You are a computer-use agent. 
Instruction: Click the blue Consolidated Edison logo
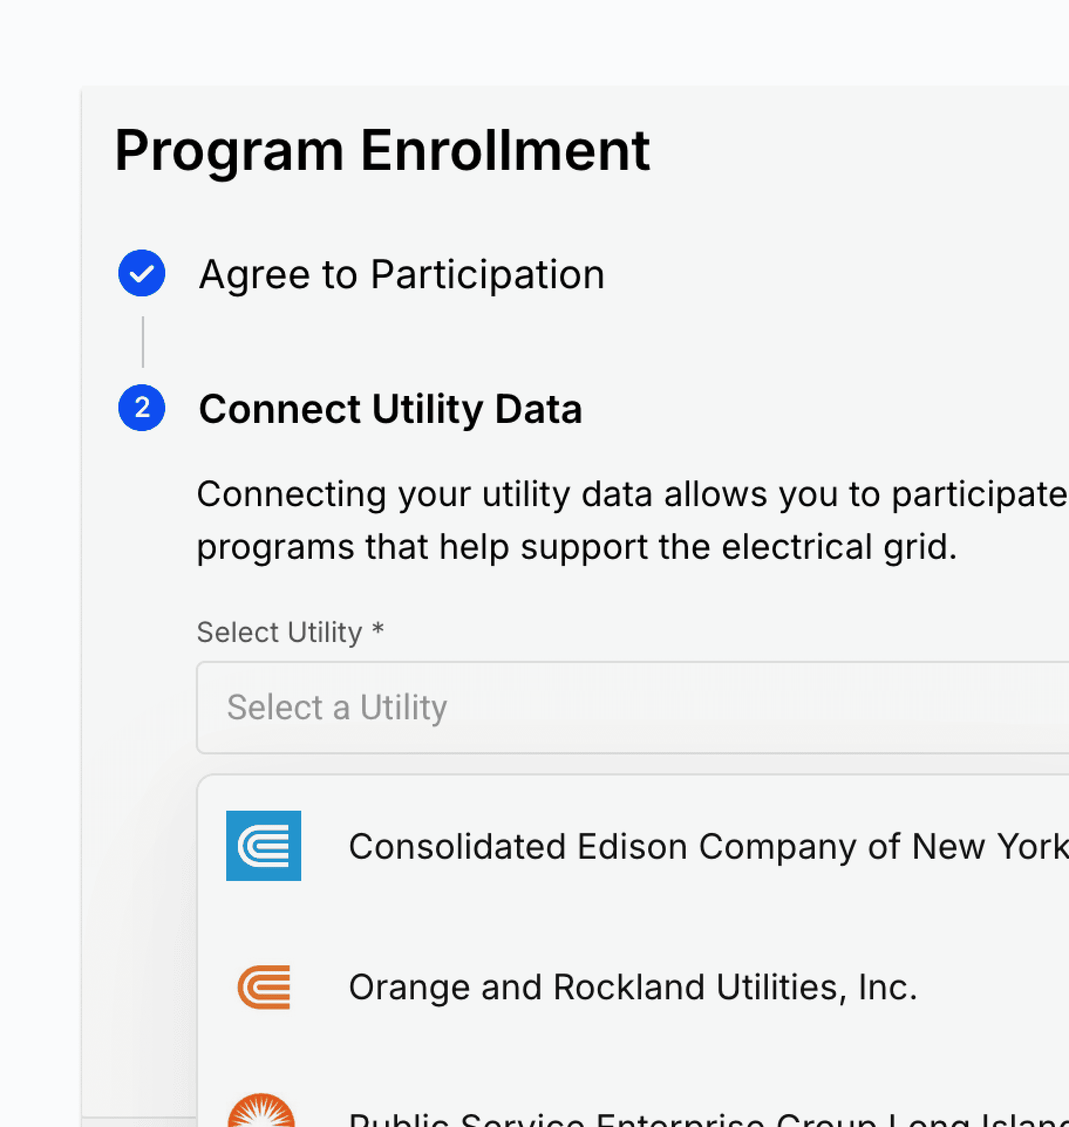click(x=264, y=845)
